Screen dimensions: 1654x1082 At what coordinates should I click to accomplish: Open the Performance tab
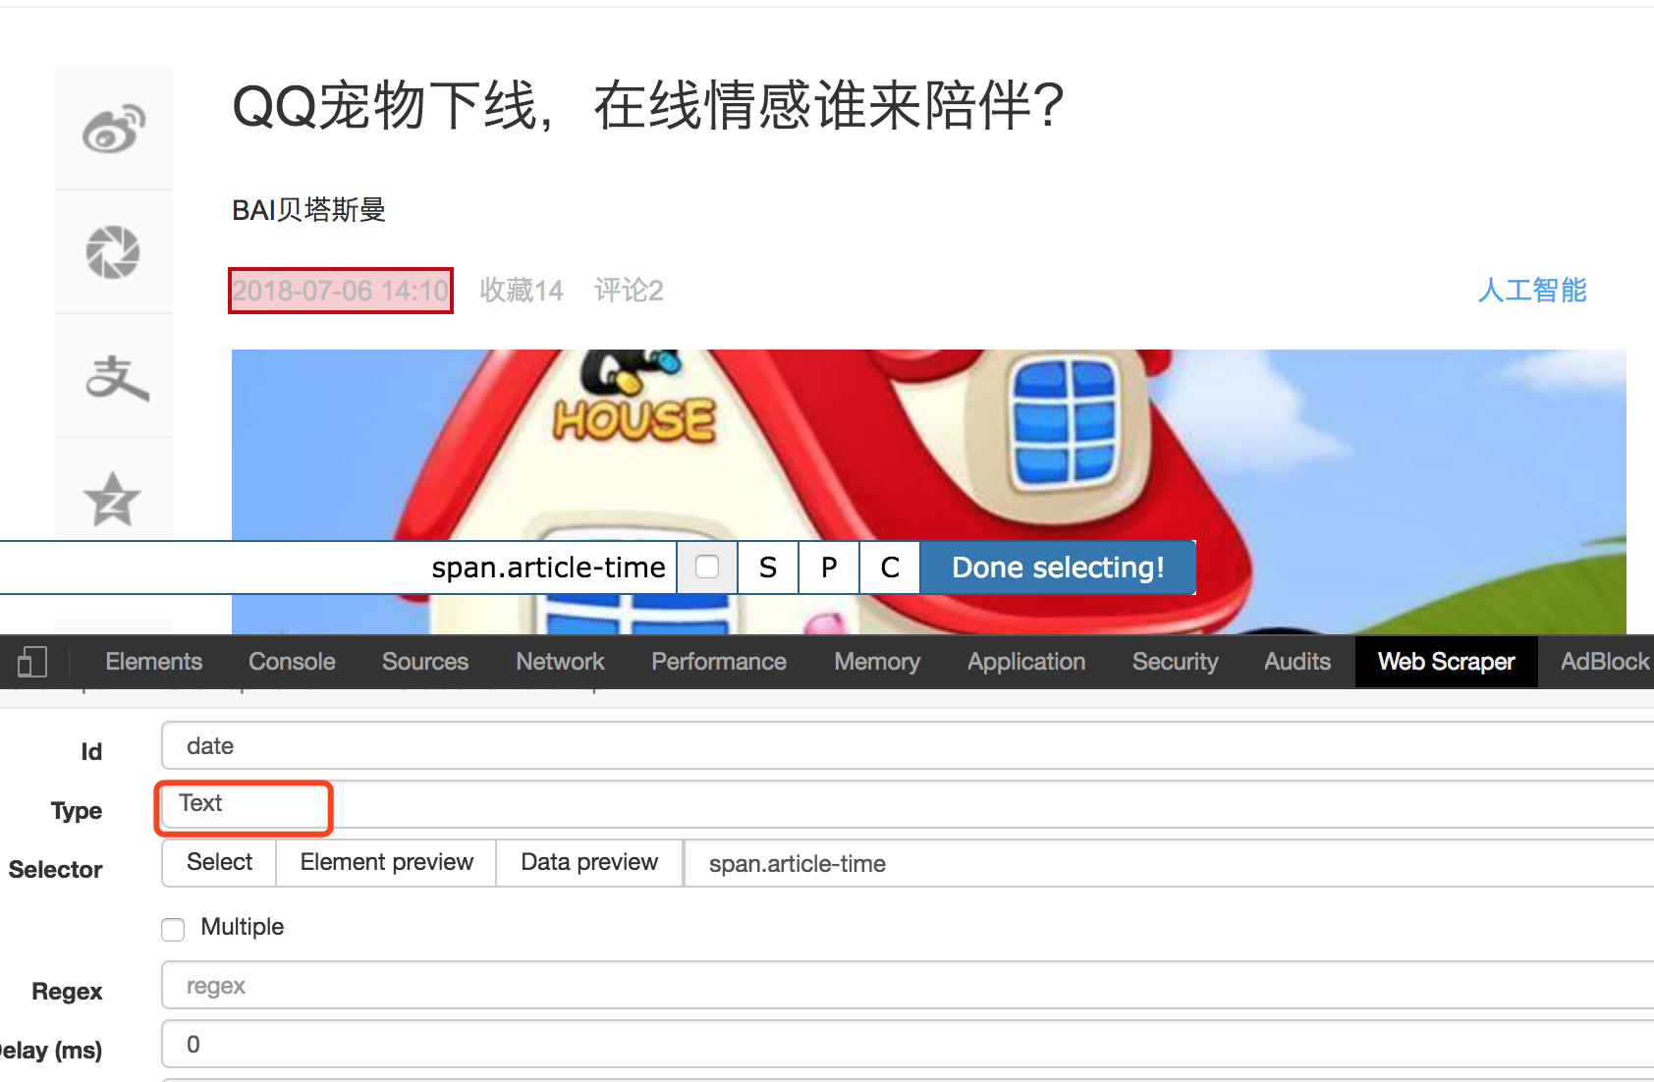719,662
